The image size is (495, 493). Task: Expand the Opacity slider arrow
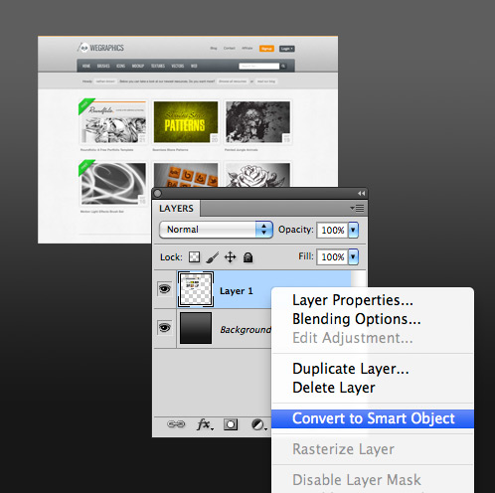pos(353,230)
